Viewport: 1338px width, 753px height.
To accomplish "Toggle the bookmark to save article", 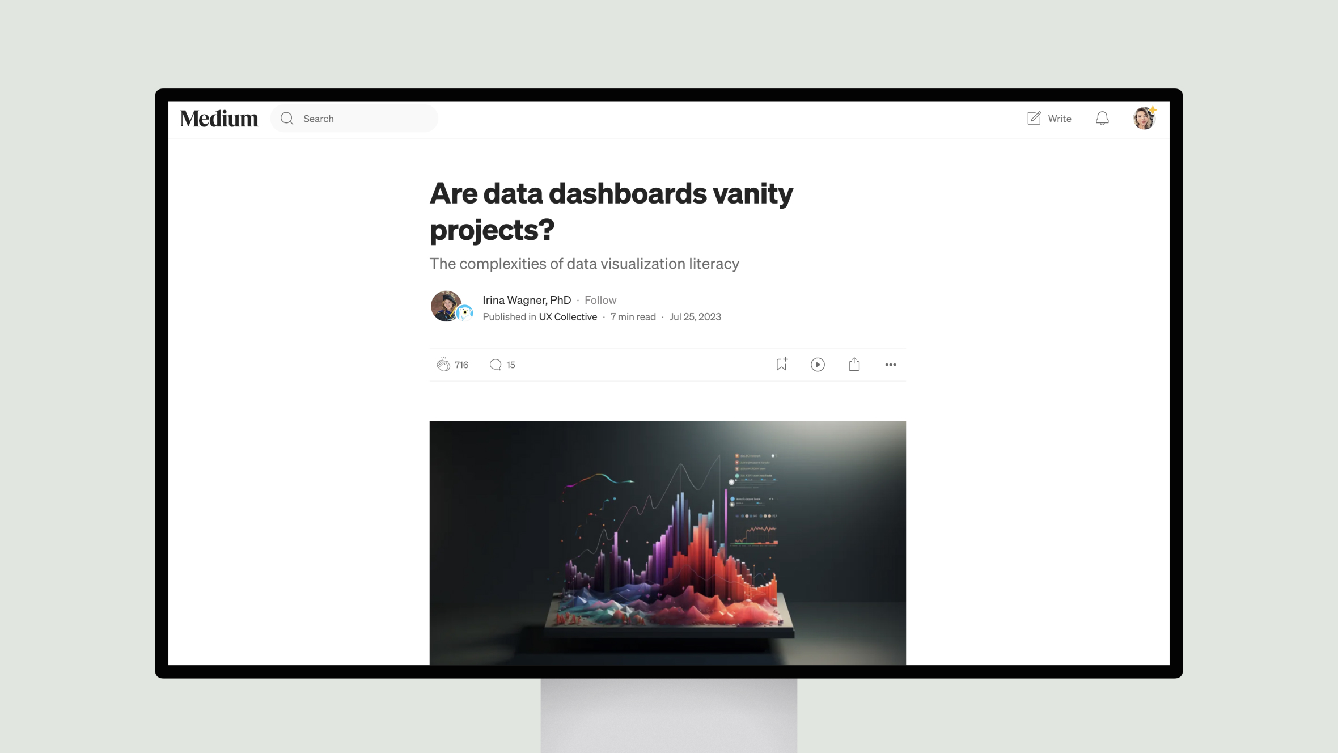I will pos(781,364).
